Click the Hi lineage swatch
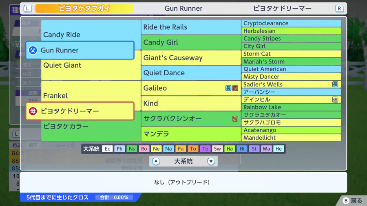 (x=242, y=149)
